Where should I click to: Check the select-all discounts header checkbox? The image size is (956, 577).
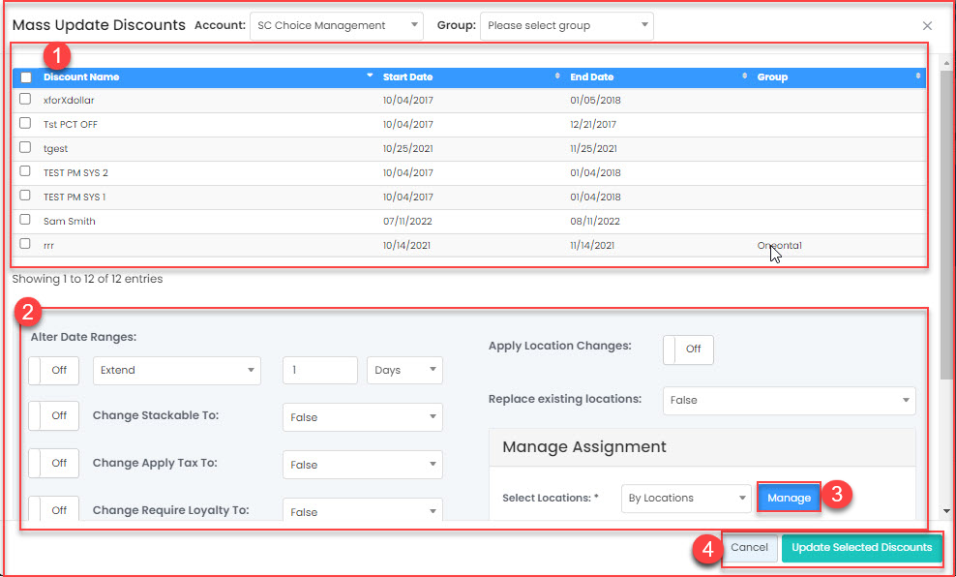(x=26, y=77)
